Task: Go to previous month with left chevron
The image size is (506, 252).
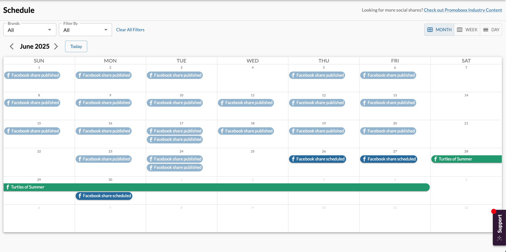Action: 12,46
